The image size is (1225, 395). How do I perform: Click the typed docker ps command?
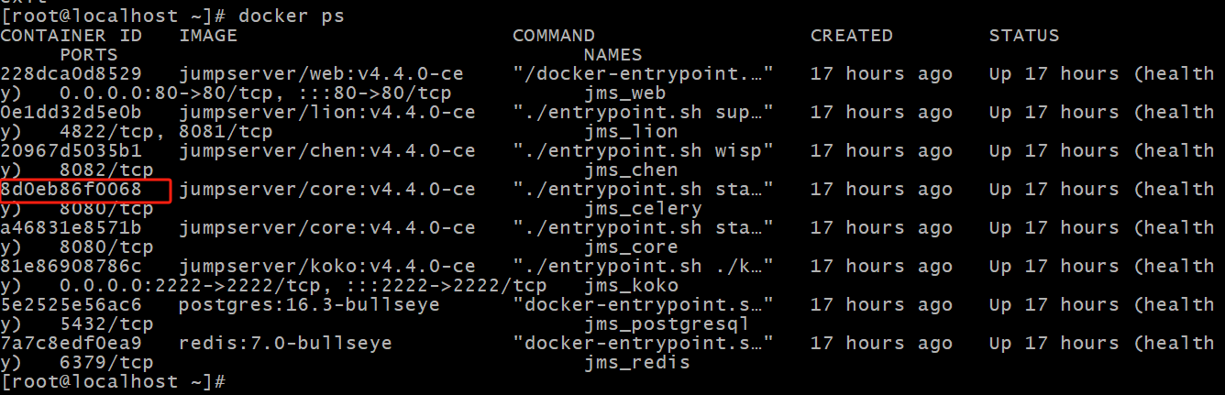click(292, 16)
